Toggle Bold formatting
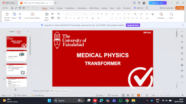186x104 pixels. [66, 18]
